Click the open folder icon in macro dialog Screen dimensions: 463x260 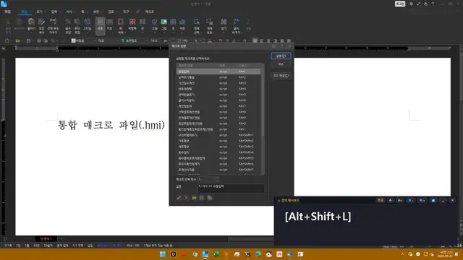pos(194,198)
